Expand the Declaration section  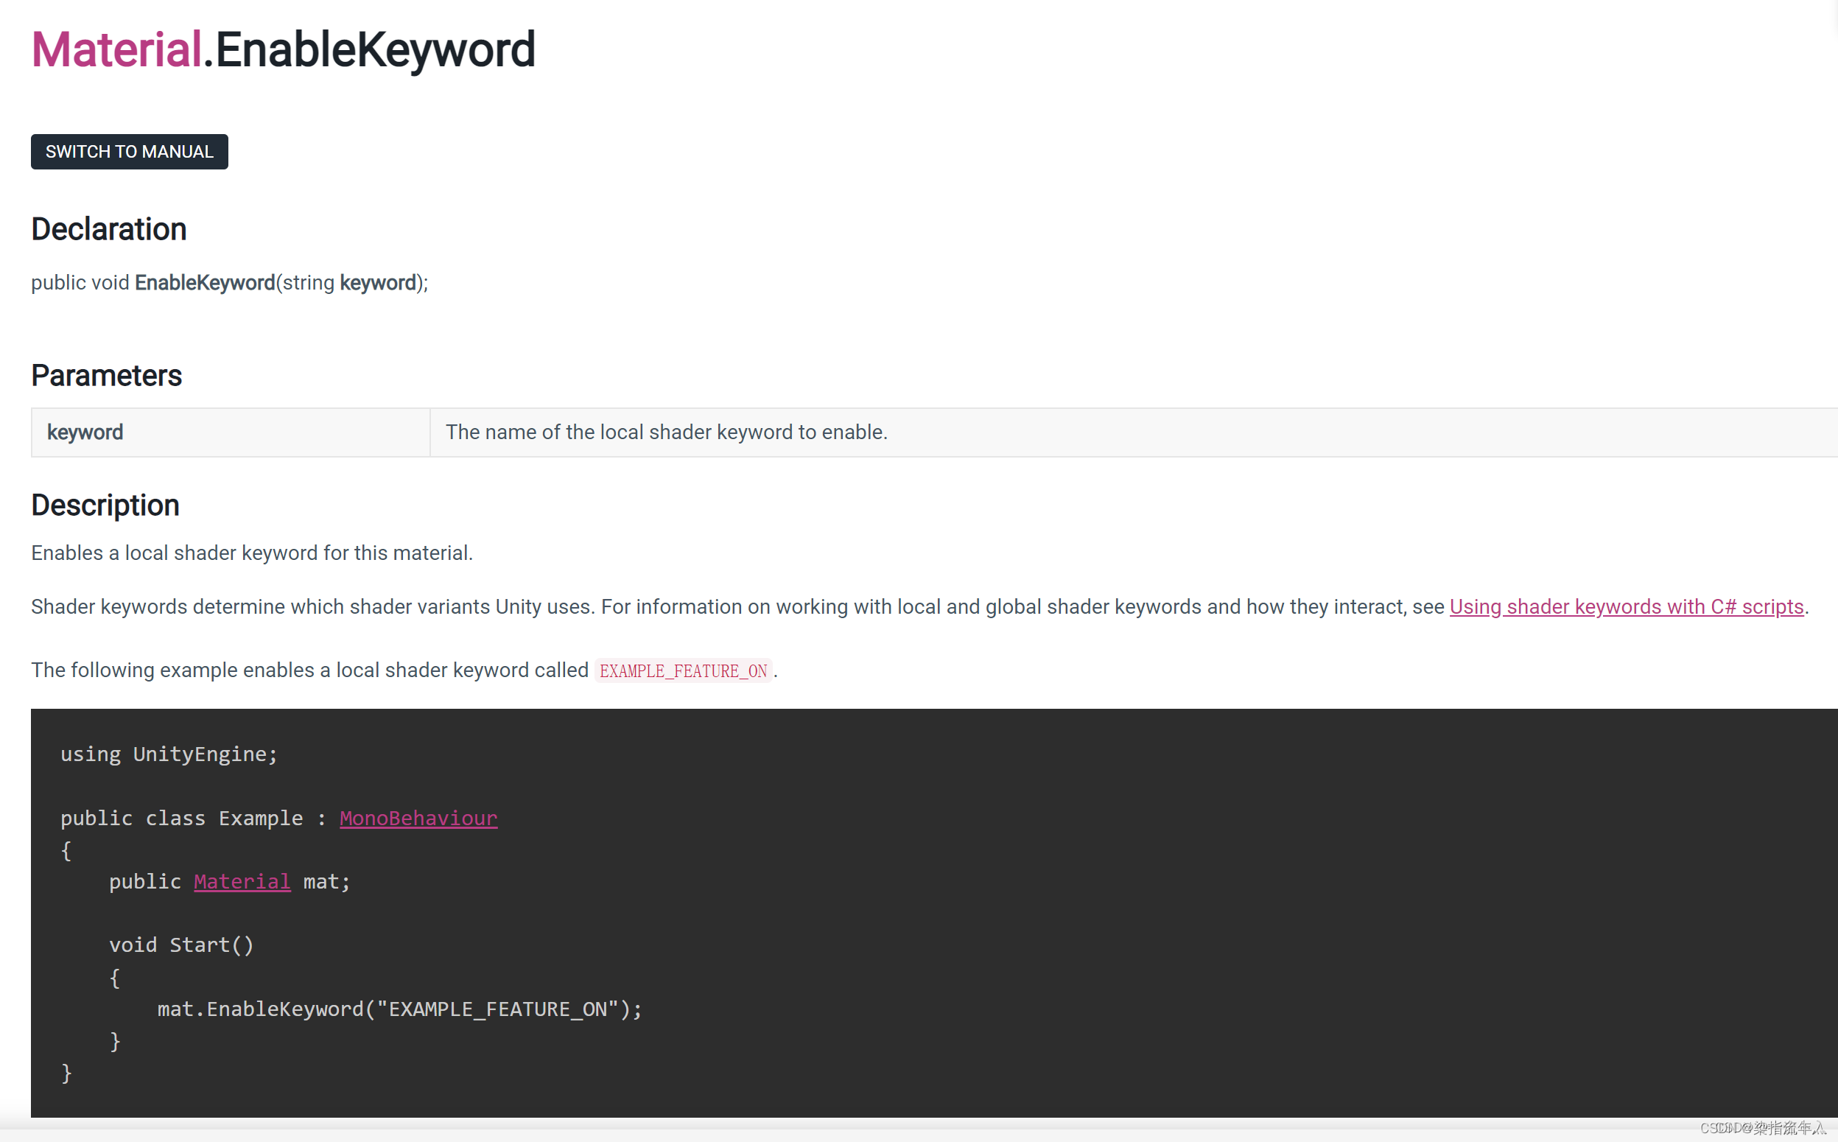[x=108, y=228]
